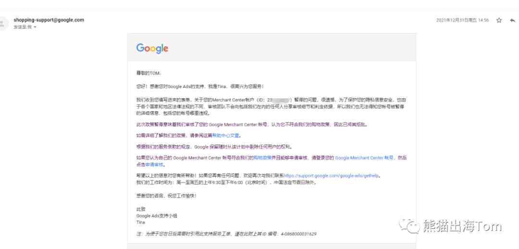The height and width of the screenshot is (249, 519).
Task: Open the 帮助中心文章 link
Action: (x=226, y=135)
